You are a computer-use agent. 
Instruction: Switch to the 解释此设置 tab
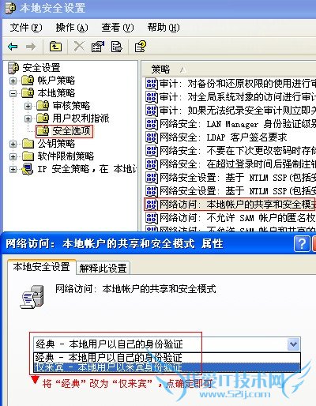(x=103, y=269)
